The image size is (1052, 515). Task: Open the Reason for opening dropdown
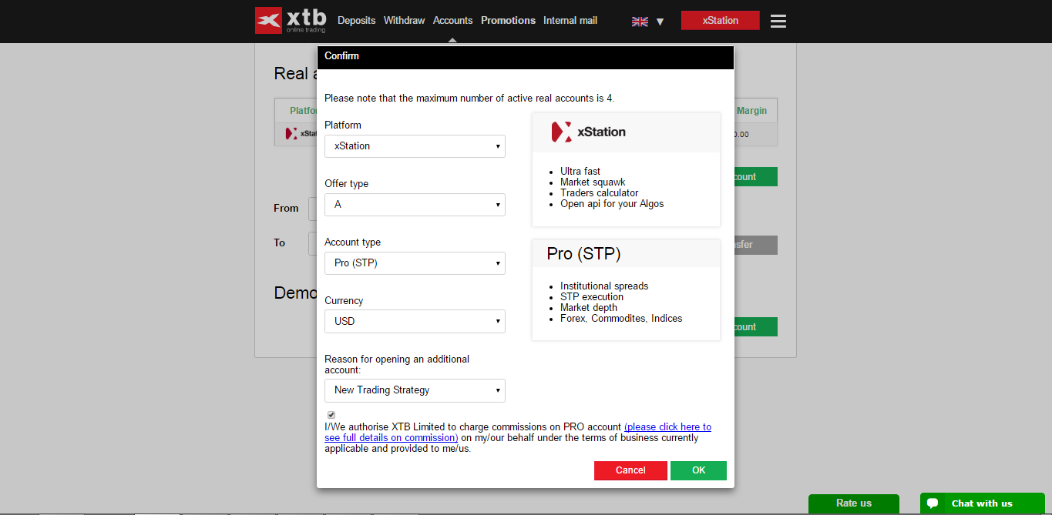(415, 390)
